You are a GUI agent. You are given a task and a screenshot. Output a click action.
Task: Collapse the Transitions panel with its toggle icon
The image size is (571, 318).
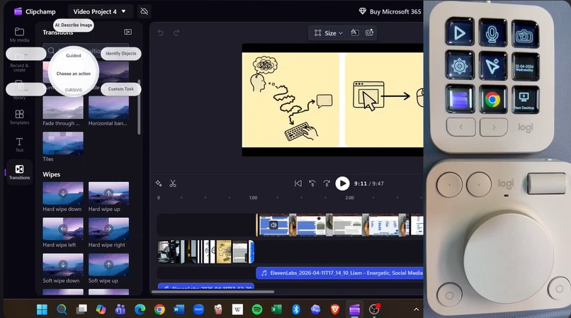pyautogui.click(x=128, y=32)
